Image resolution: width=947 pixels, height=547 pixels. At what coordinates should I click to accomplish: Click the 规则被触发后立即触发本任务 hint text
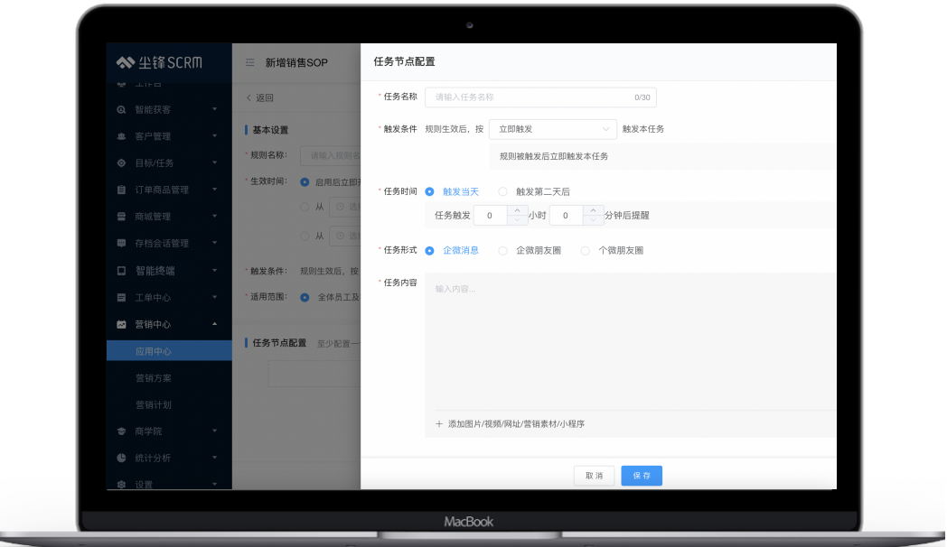[x=553, y=156]
